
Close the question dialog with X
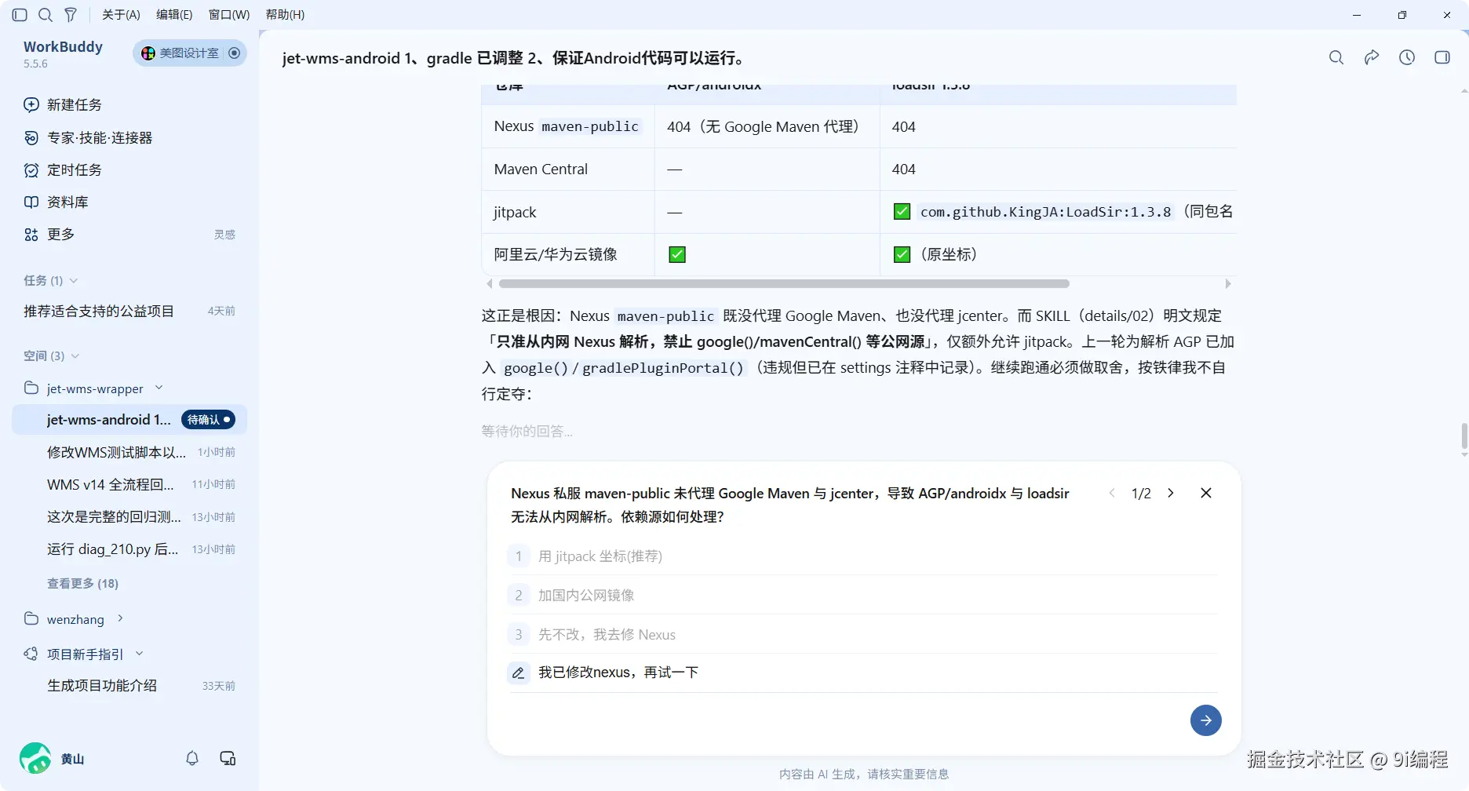point(1206,493)
